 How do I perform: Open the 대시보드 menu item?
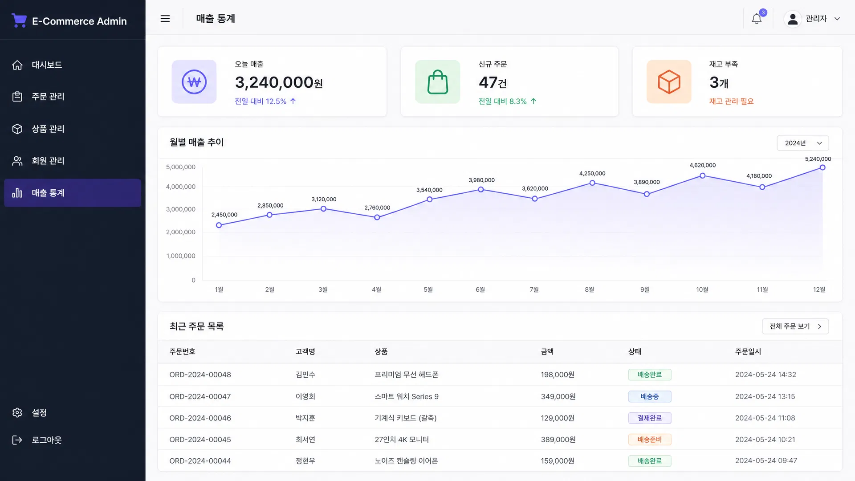pyautogui.click(x=73, y=65)
